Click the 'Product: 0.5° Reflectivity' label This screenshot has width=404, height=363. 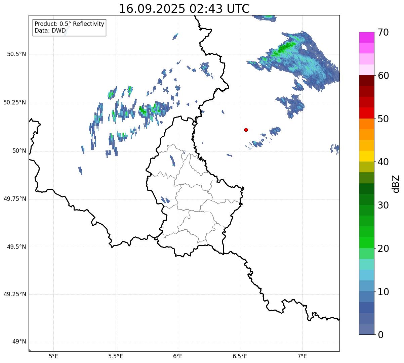69,24
